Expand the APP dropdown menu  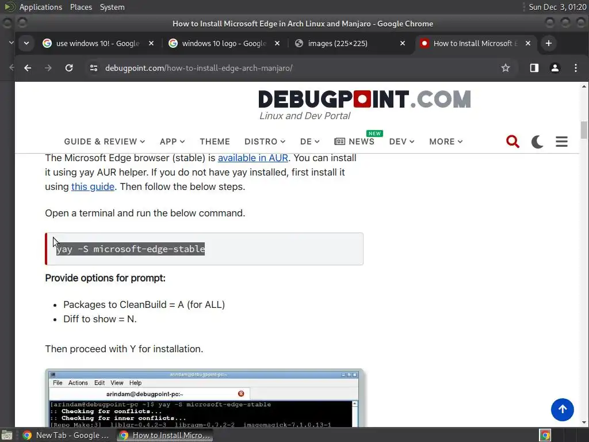tap(172, 142)
